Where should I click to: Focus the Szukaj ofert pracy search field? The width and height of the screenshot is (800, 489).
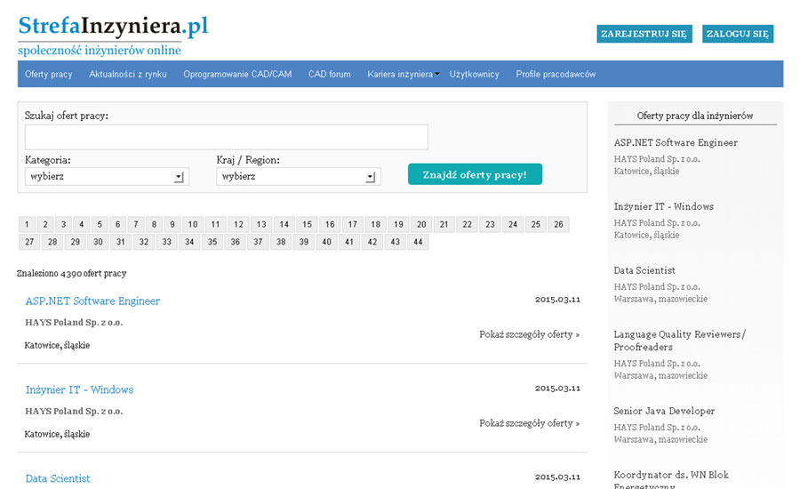point(226,137)
